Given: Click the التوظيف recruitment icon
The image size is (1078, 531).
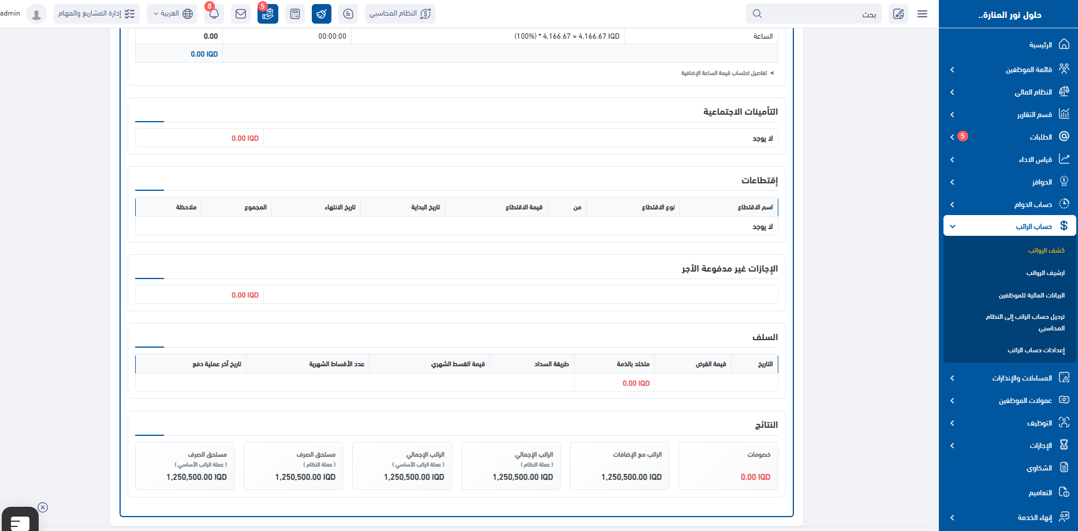Looking at the screenshot, I should (x=1064, y=423).
